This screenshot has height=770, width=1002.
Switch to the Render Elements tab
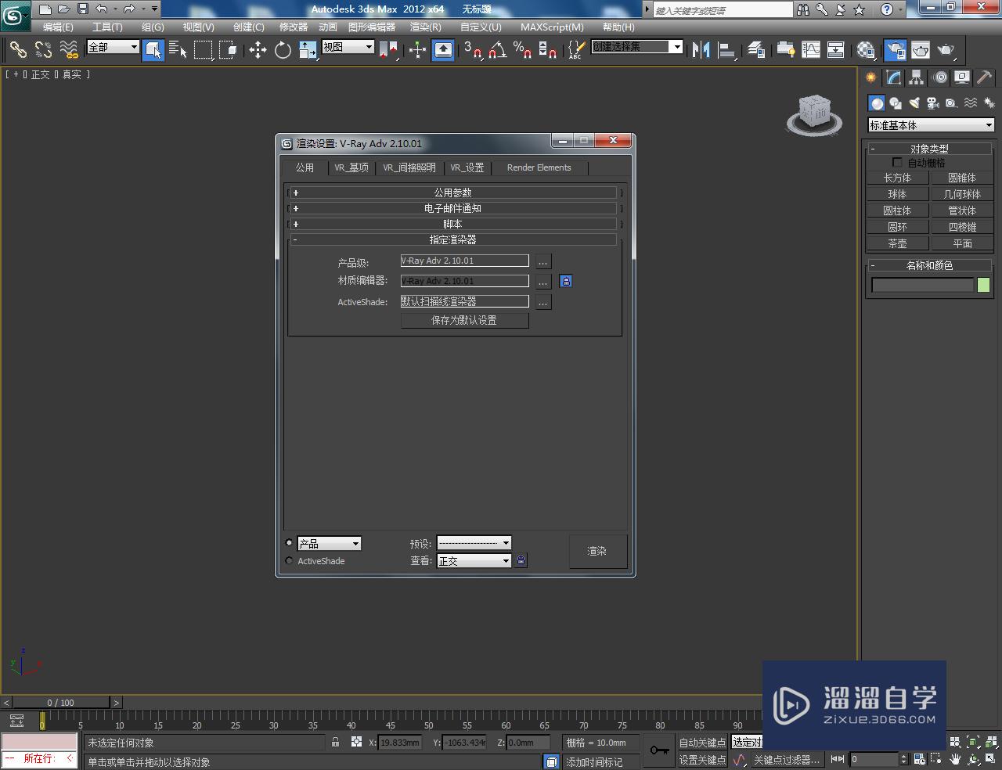click(539, 167)
